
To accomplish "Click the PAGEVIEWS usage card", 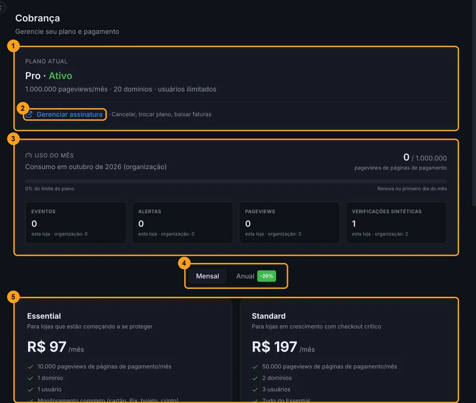I will pos(289,222).
